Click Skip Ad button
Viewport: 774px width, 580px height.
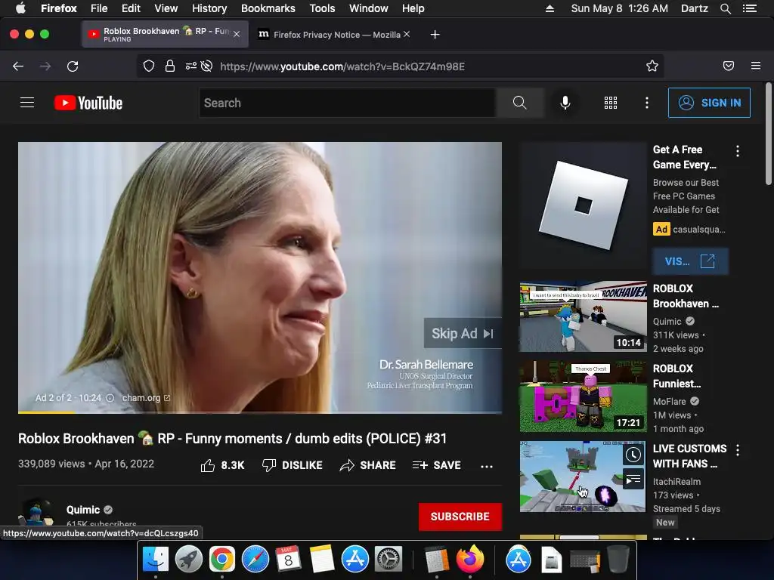[x=463, y=333]
